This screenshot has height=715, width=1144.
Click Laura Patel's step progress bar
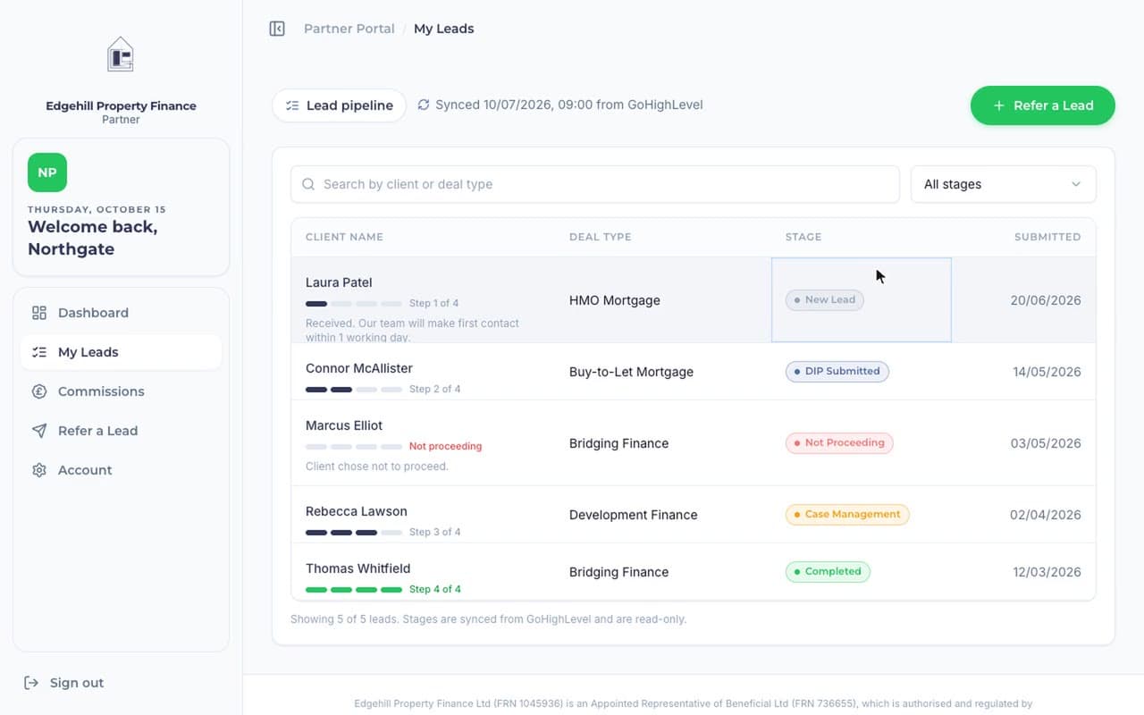[354, 304]
